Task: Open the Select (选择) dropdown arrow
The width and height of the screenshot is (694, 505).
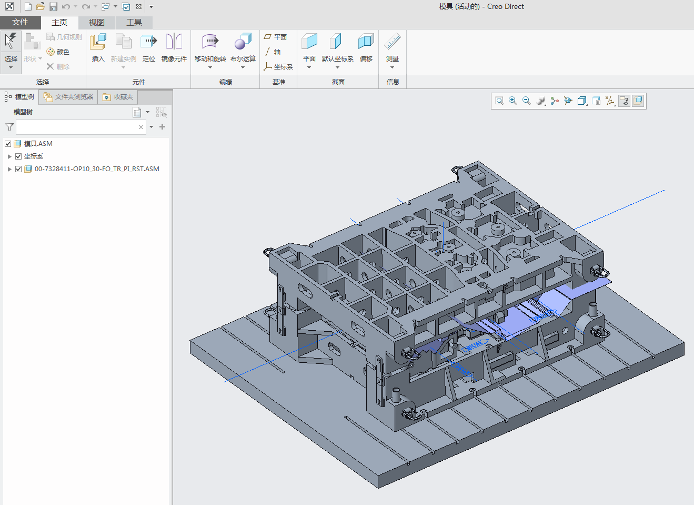Action: pyautogui.click(x=11, y=67)
